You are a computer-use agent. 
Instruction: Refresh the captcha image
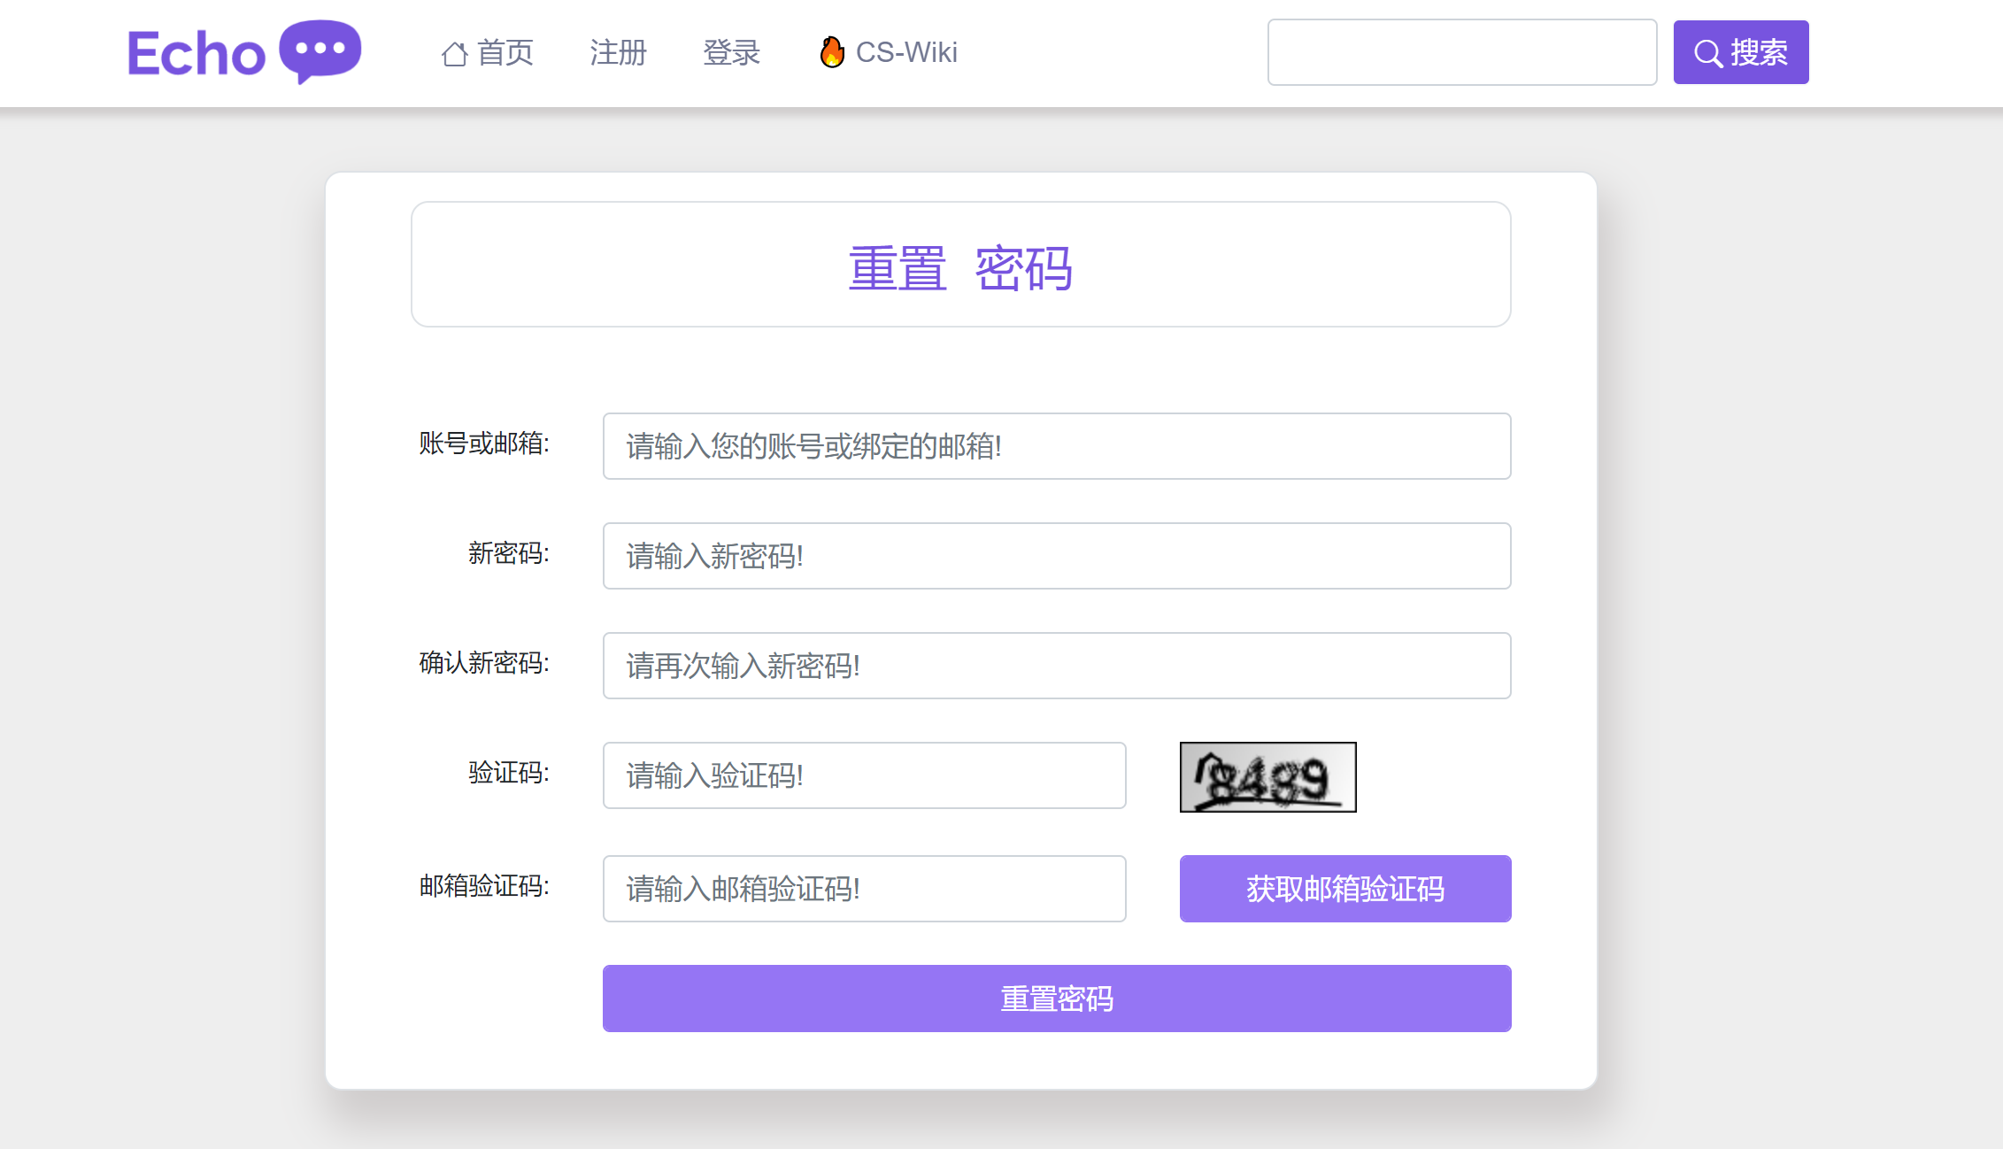1267,777
